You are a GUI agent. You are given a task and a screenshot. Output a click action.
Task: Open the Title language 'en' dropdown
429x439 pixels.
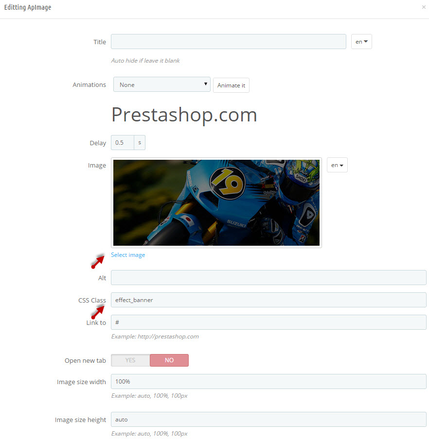[x=361, y=42]
